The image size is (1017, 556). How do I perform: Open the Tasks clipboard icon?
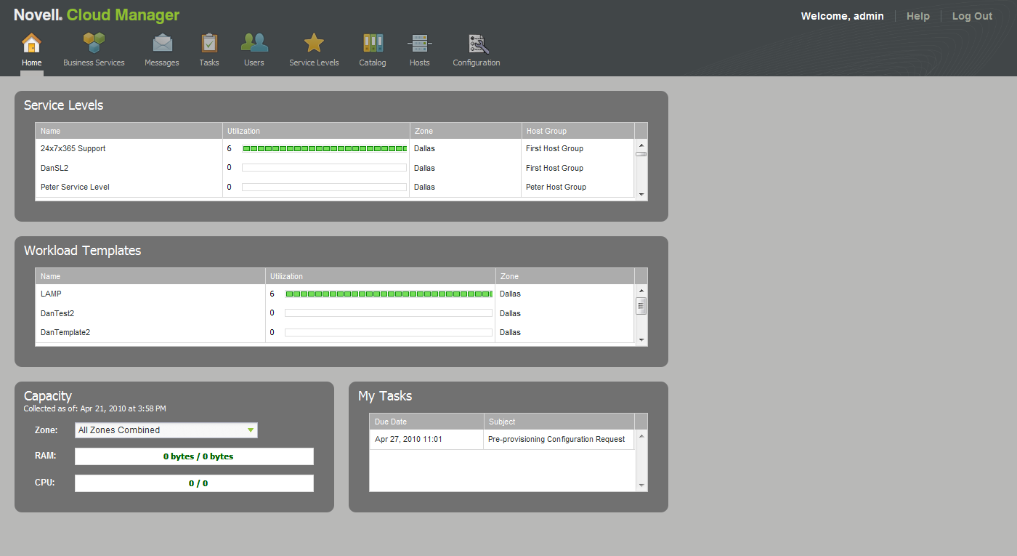click(209, 43)
